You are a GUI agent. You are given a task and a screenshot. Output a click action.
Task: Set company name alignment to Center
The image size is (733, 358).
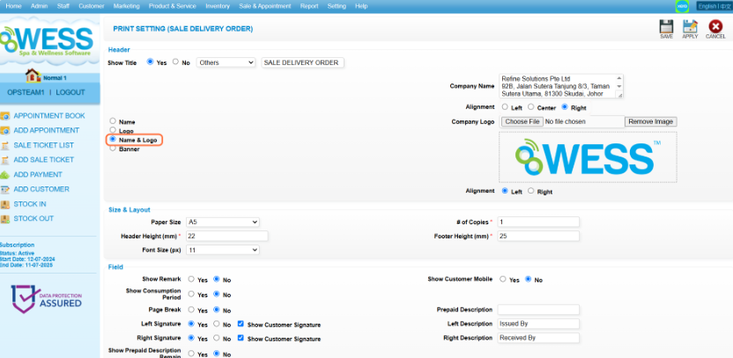coord(530,107)
